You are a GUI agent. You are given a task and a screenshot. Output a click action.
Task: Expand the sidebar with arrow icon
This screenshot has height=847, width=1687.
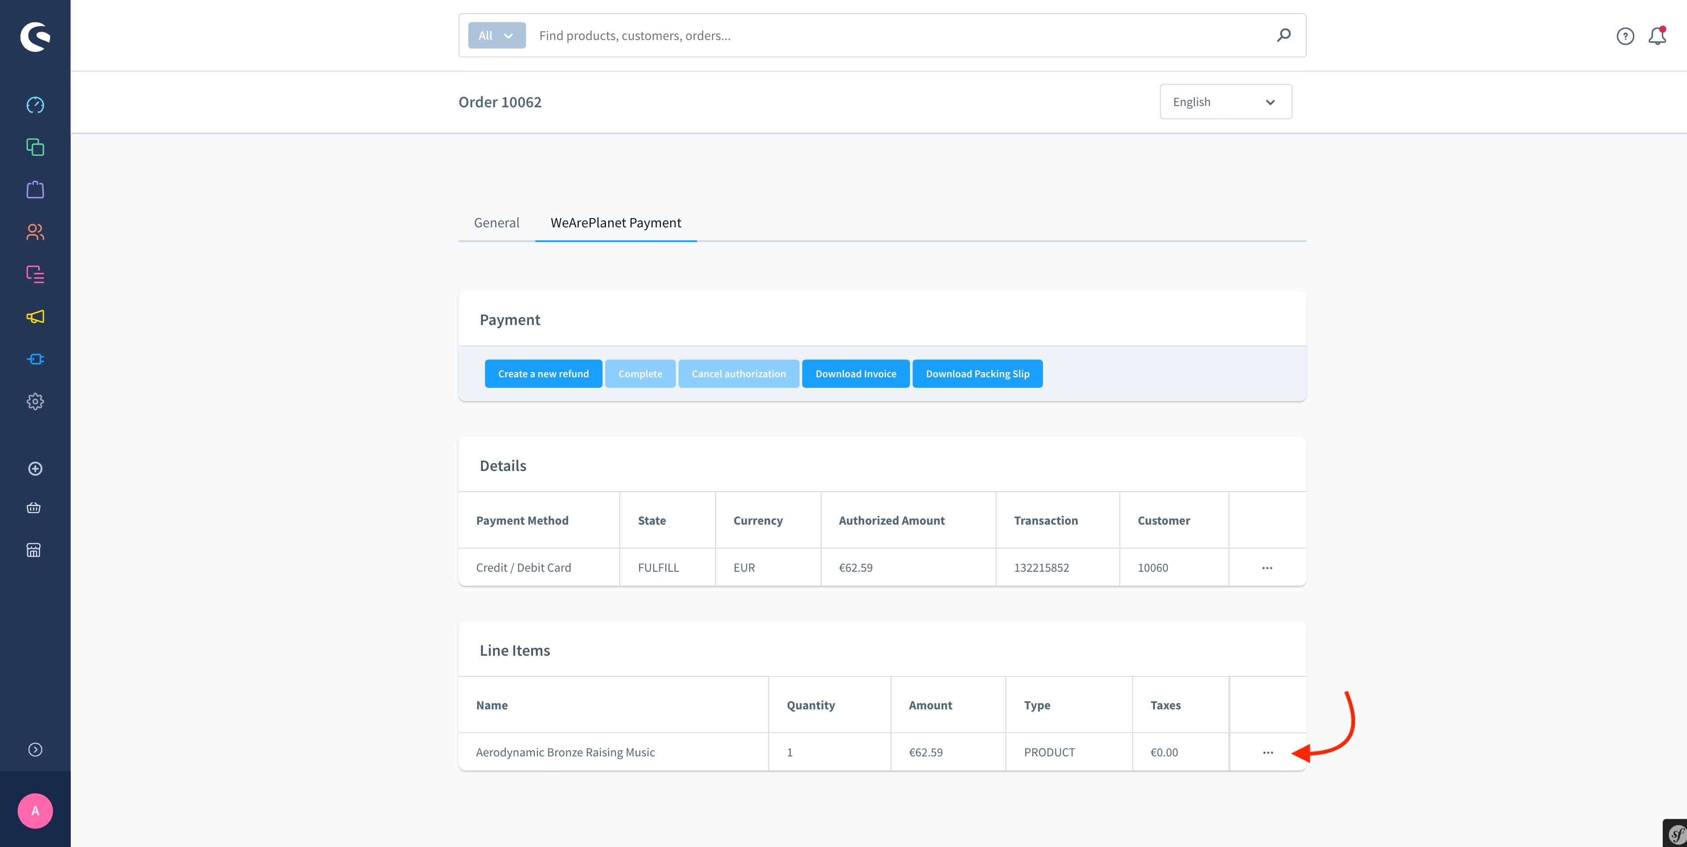pos(35,749)
